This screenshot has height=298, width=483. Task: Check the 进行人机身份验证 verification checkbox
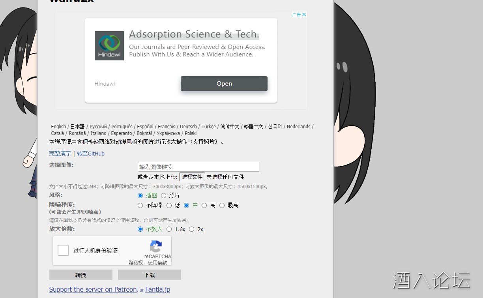(63, 250)
